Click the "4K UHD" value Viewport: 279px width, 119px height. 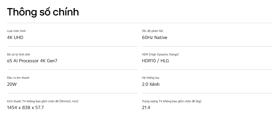pyautogui.click(x=15, y=37)
